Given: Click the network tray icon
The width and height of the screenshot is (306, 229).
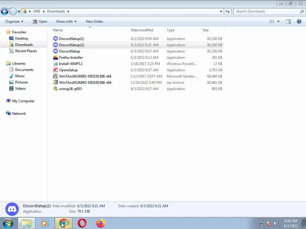Looking at the screenshot, I should click(x=261, y=223).
